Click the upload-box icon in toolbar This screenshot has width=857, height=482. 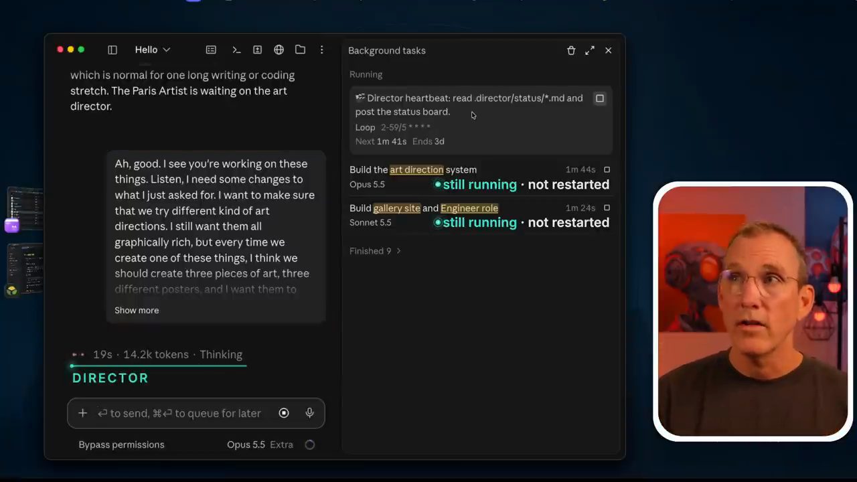257,50
